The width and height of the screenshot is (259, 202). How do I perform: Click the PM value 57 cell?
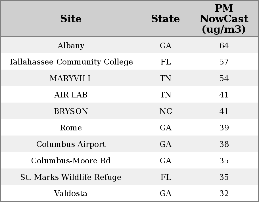(224, 62)
